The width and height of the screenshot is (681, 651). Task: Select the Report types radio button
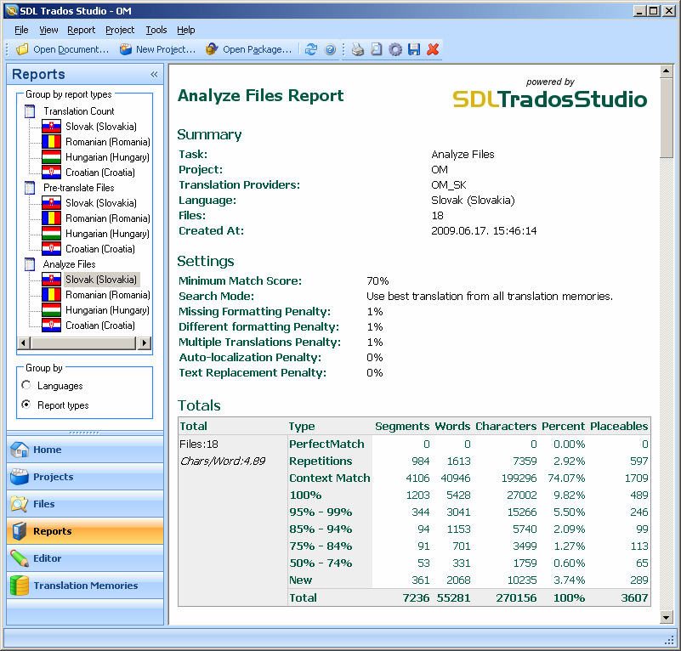click(x=26, y=405)
